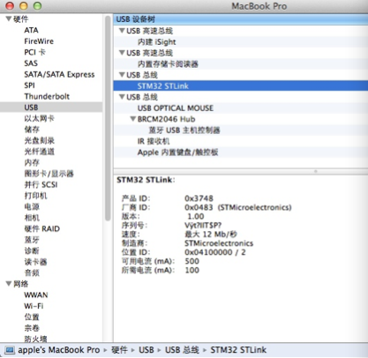
Task: Collapse the 网络 network section triangle
Action: pyautogui.click(x=9, y=284)
